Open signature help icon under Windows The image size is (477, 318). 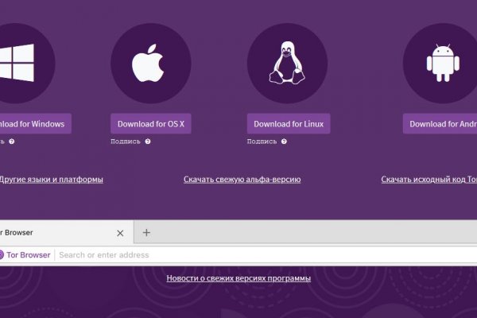coord(12,142)
